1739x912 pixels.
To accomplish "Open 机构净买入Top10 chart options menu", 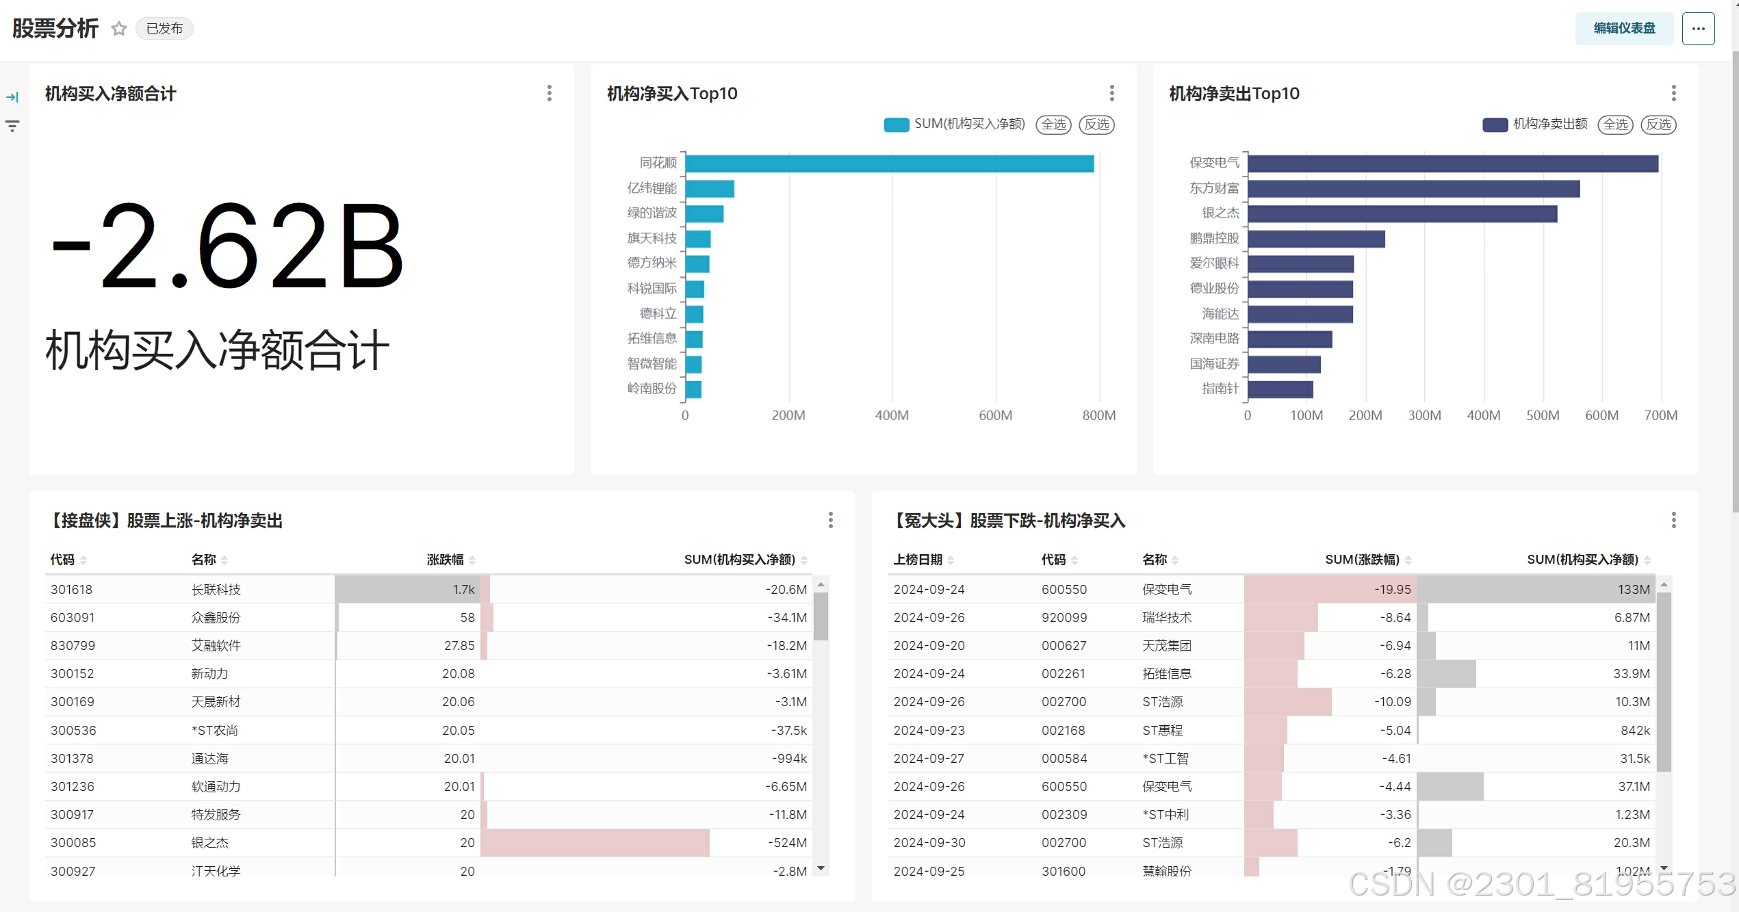I will point(1111,93).
